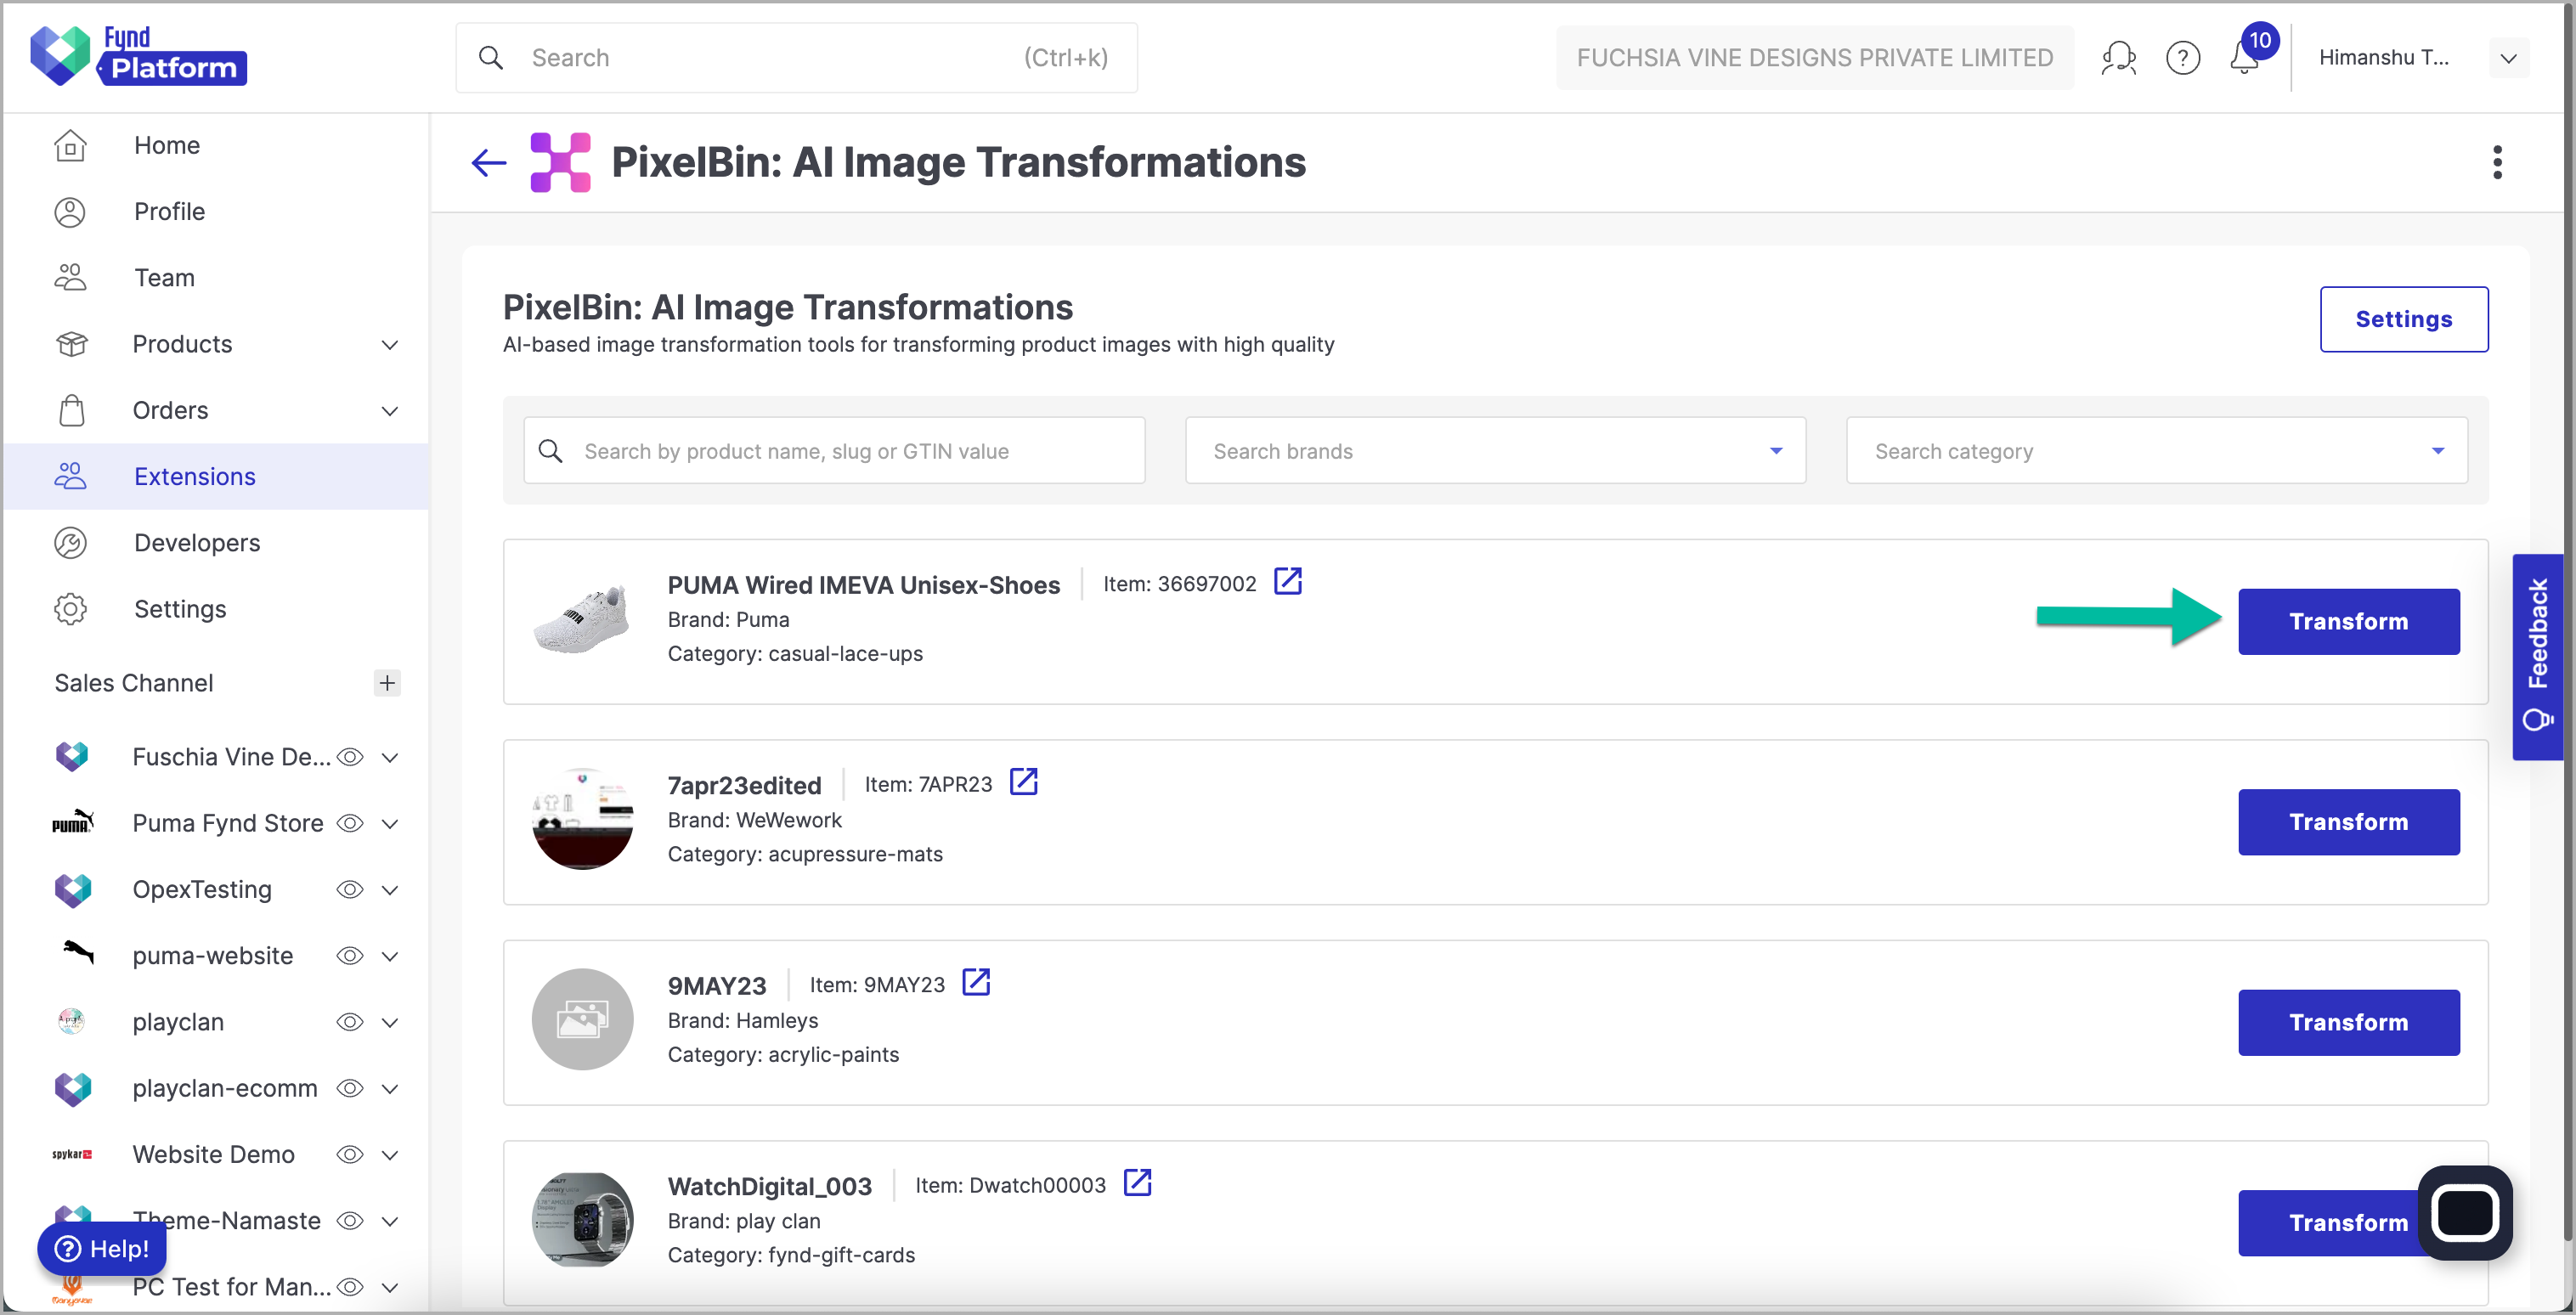2576x1315 pixels.
Task: Open the user account dropdown arrow
Action: tap(2508, 58)
